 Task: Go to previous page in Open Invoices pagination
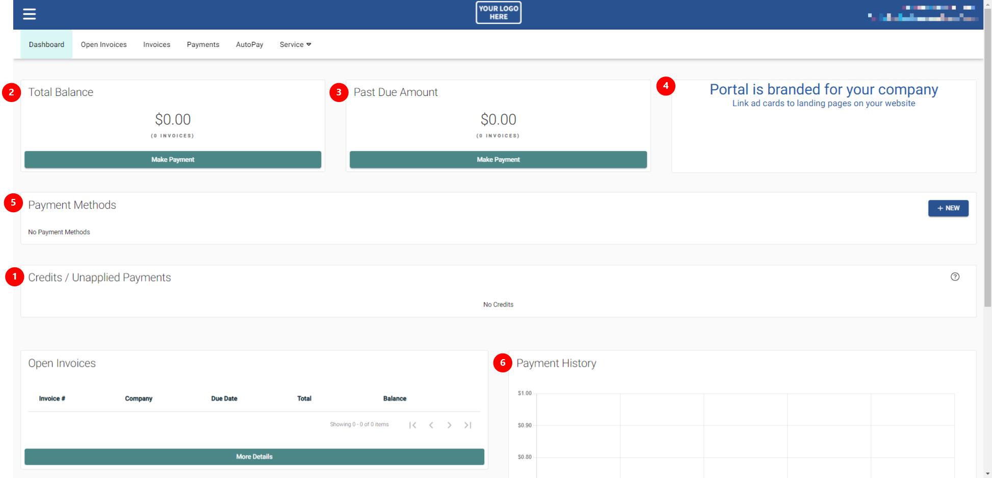pyautogui.click(x=431, y=424)
